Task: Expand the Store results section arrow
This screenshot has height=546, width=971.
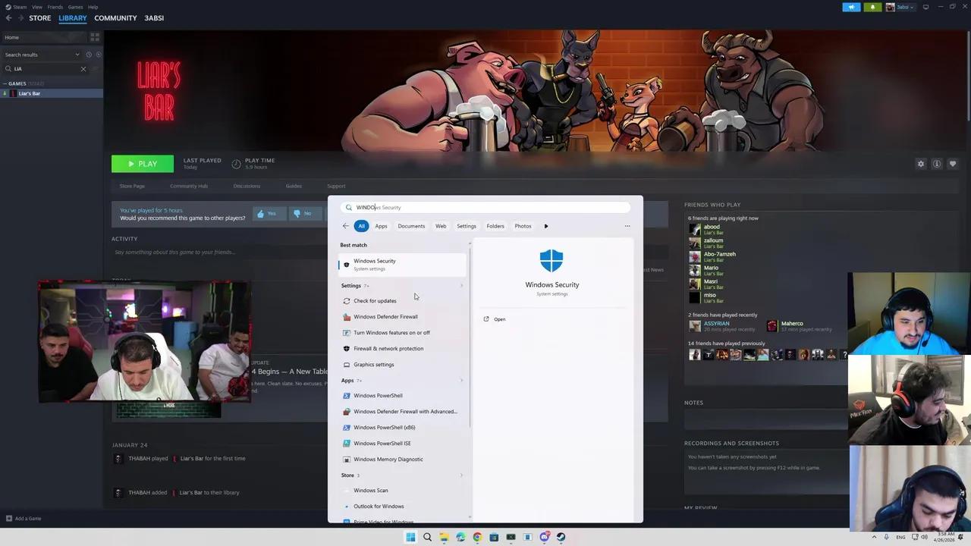Action: pyautogui.click(x=461, y=475)
